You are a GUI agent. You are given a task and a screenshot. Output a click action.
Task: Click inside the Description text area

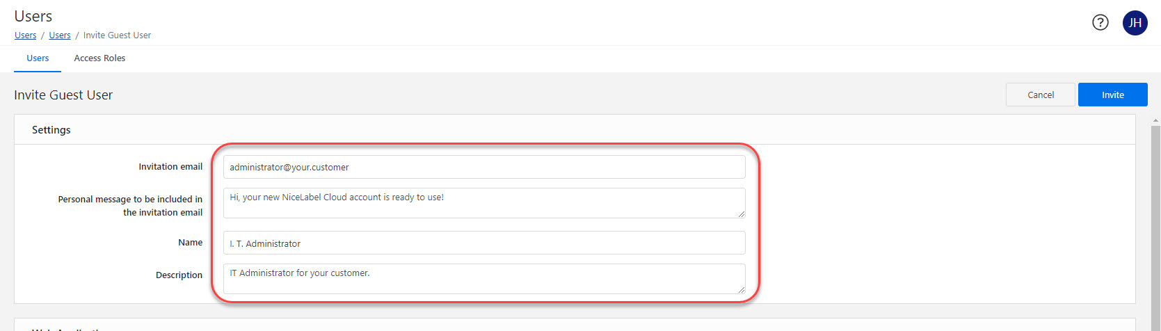click(x=483, y=278)
